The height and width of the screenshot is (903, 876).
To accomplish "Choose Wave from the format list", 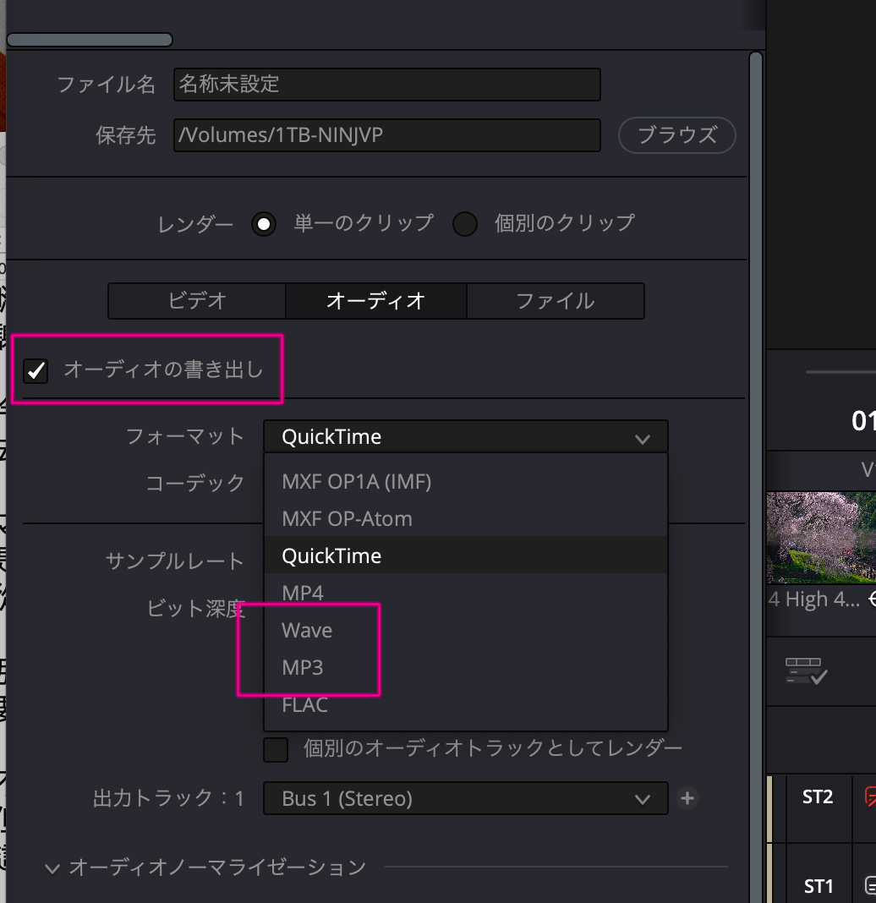I will [x=307, y=631].
